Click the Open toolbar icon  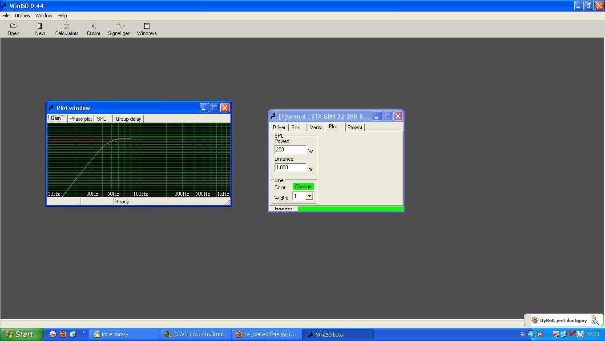pyautogui.click(x=13, y=29)
